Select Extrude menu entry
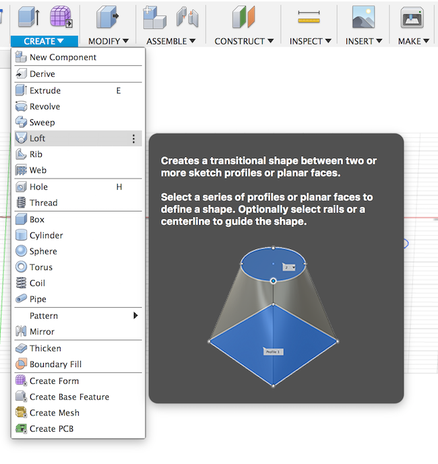Viewport: 438px width, 464px height. [78, 90]
